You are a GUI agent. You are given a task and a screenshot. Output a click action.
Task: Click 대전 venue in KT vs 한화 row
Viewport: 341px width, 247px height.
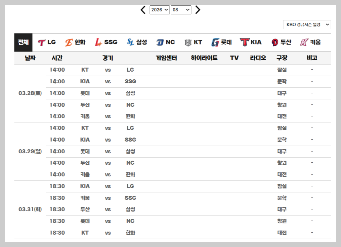click(282, 233)
